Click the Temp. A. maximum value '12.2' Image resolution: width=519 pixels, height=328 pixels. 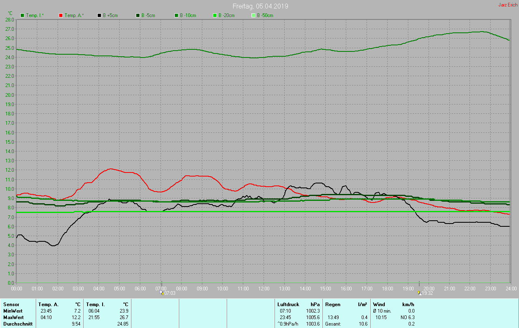tap(76, 317)
